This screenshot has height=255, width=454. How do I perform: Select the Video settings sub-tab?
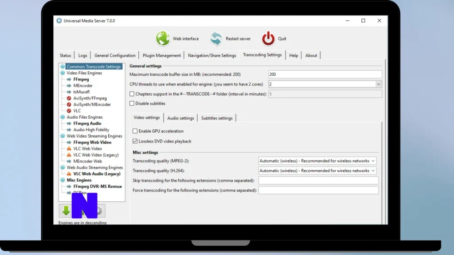click(146, 117)
